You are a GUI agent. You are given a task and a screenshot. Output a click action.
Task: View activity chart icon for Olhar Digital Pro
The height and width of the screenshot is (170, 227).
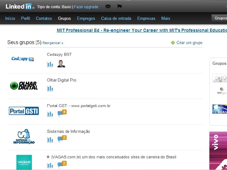[50, 88]
